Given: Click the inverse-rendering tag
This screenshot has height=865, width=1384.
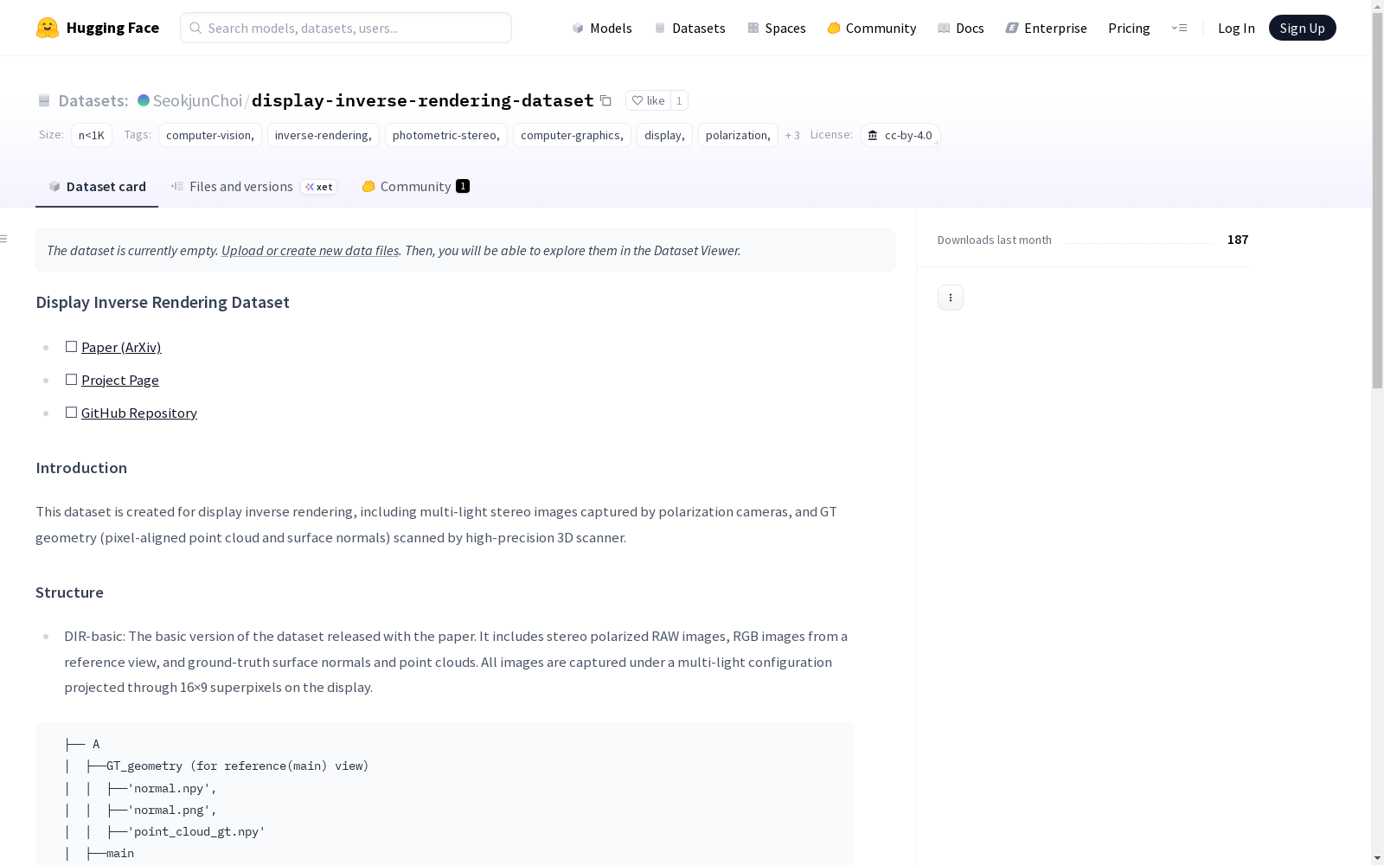Looking at the screenshot, I should [324, 135].
